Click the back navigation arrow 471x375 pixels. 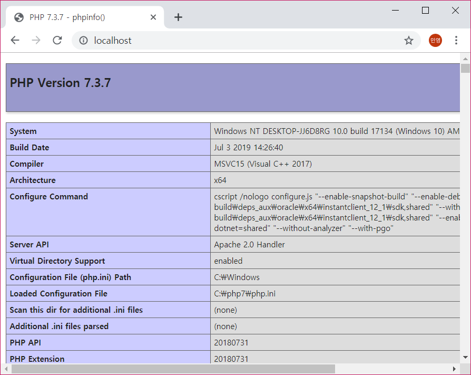pyautogui.click(x=15, y=40)
